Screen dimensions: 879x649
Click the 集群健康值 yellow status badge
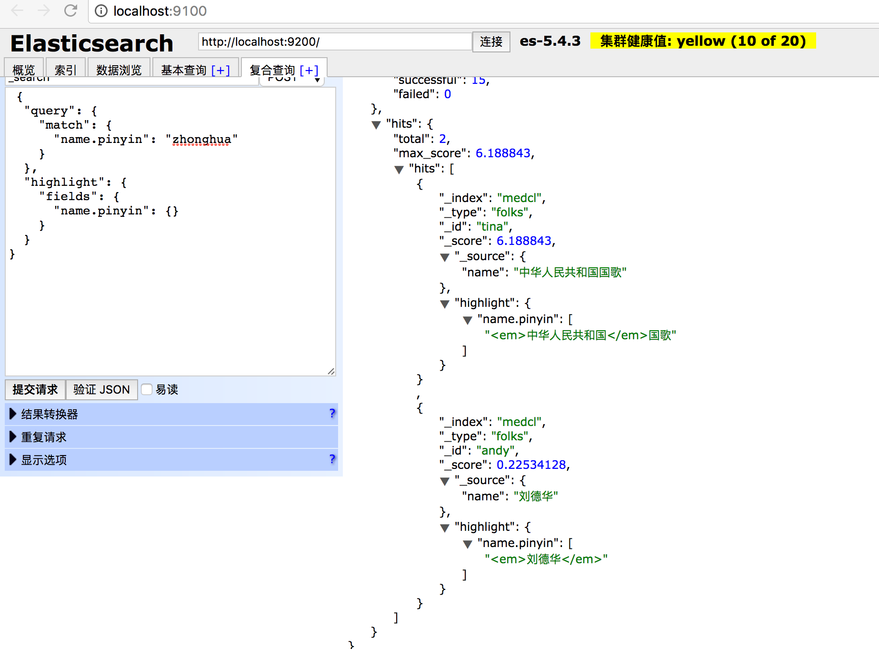coord(703,41)
